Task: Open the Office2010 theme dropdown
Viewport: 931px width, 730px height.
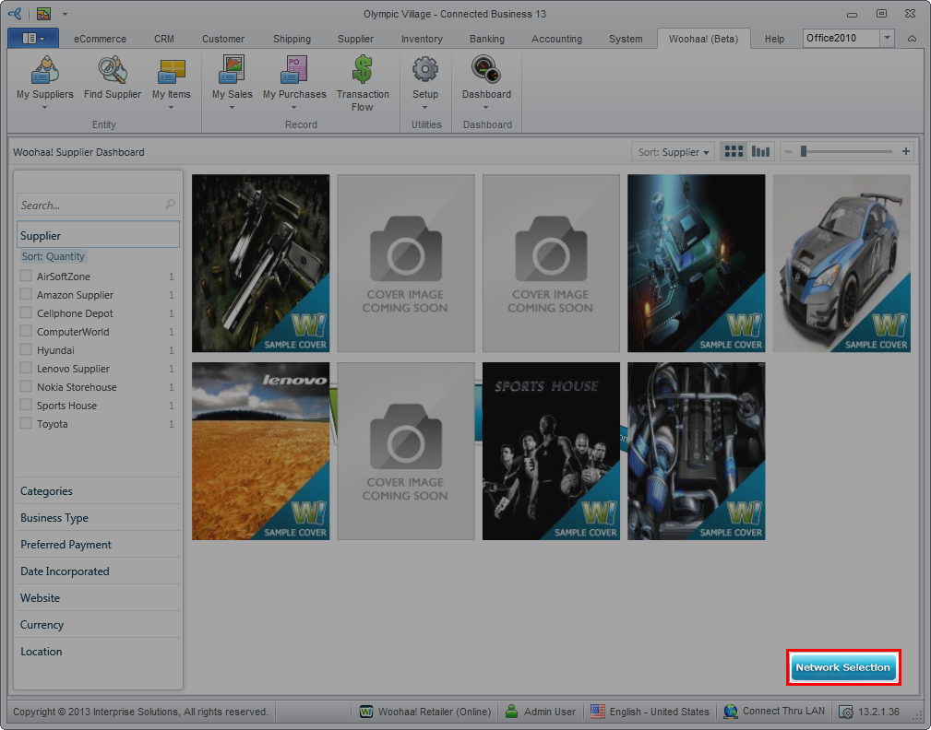Action: [x=887, y=38]
